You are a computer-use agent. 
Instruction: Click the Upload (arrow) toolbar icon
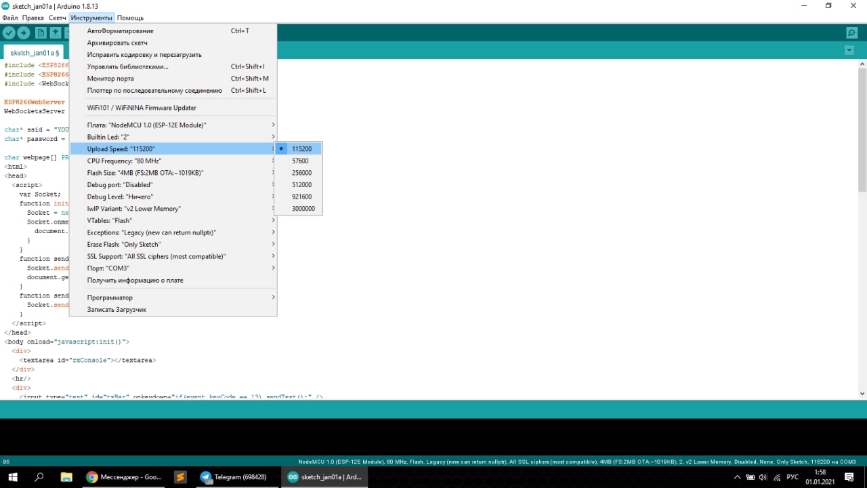(24, 33)
